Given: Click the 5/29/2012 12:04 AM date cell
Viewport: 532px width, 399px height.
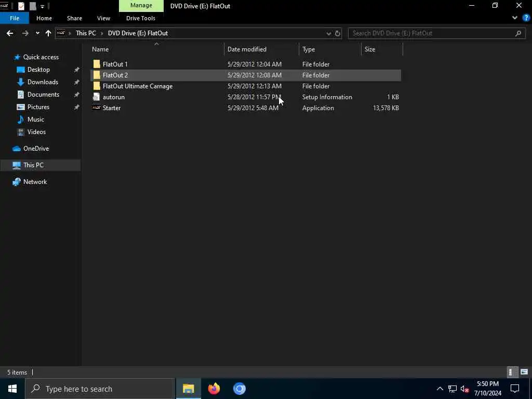Looking at the screenshot, I should click(x=255, y=64).
